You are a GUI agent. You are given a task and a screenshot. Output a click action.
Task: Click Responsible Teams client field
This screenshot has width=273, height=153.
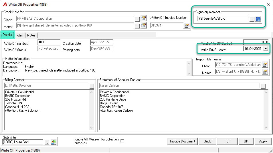click(x=238, y=65)
